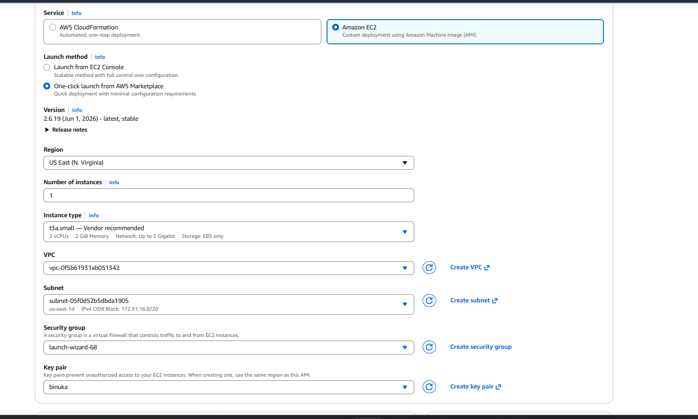698x419 pixels.
Task: Click the Number of instances field
Action: tap(229, 196)
